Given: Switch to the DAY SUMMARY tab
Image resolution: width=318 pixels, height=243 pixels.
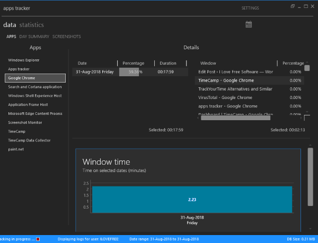Looking at the screenshot, I should click(x=34, y=37).
